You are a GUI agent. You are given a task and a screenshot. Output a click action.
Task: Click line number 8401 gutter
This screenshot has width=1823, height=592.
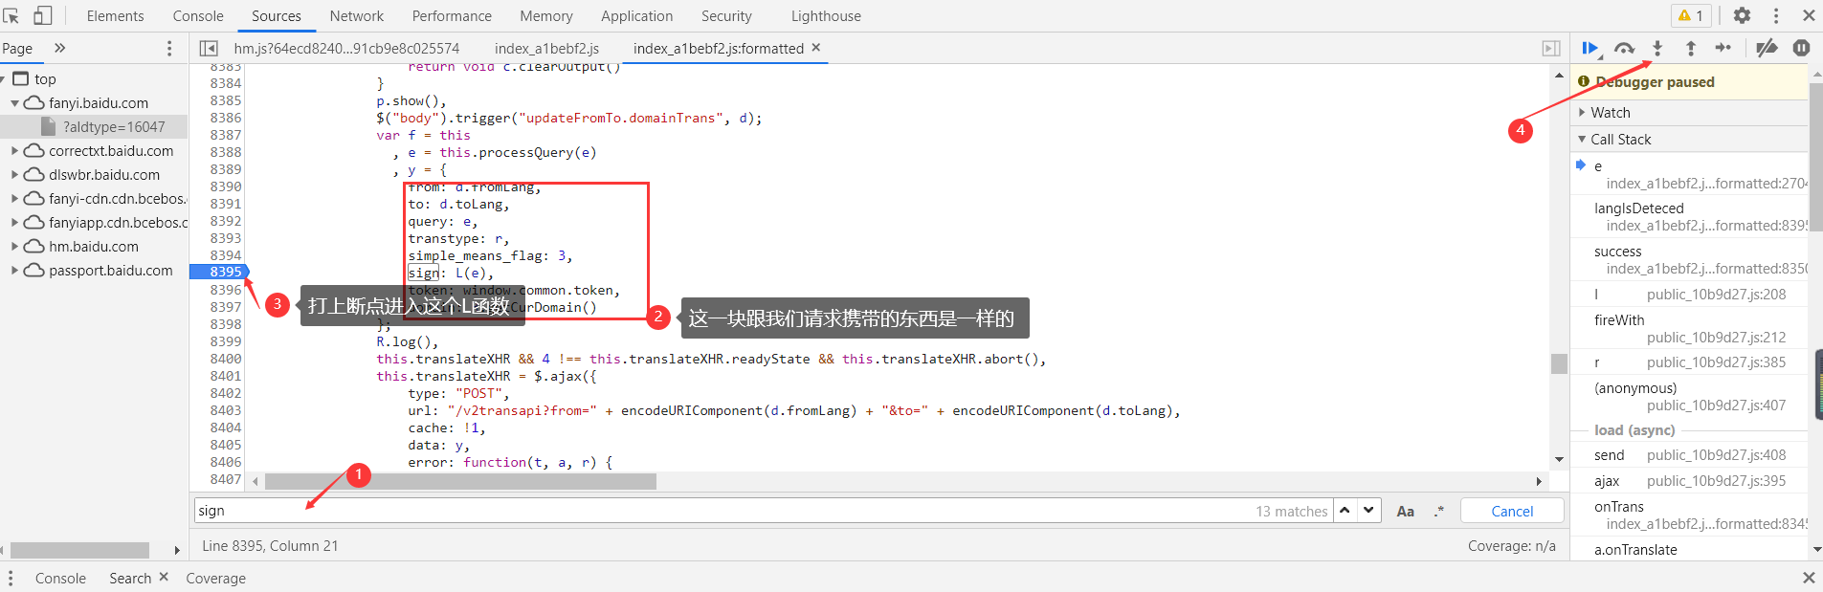click(226, 376)
